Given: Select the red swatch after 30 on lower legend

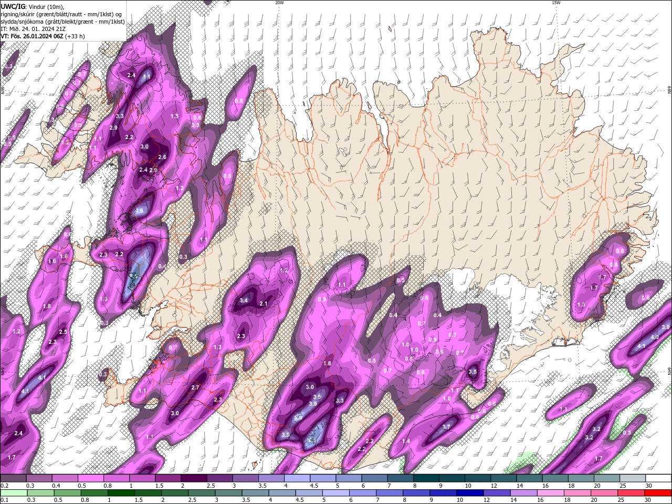Looking at the screenshot, I should [658, 492].
